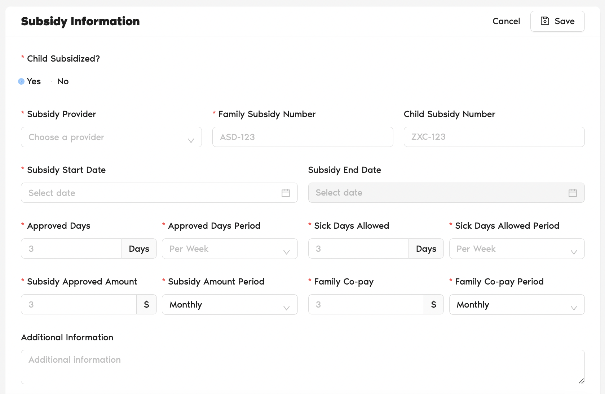Click the Days suffix on Approved Days
605x394 pixels.
139,249
